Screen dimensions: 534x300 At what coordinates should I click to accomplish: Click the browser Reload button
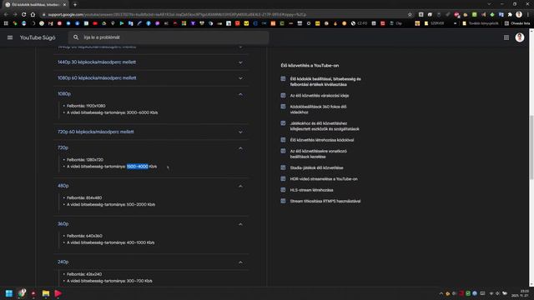(24, 15)
